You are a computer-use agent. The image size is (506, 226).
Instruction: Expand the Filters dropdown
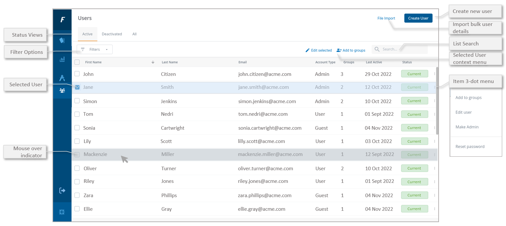(x=95, y=50)
